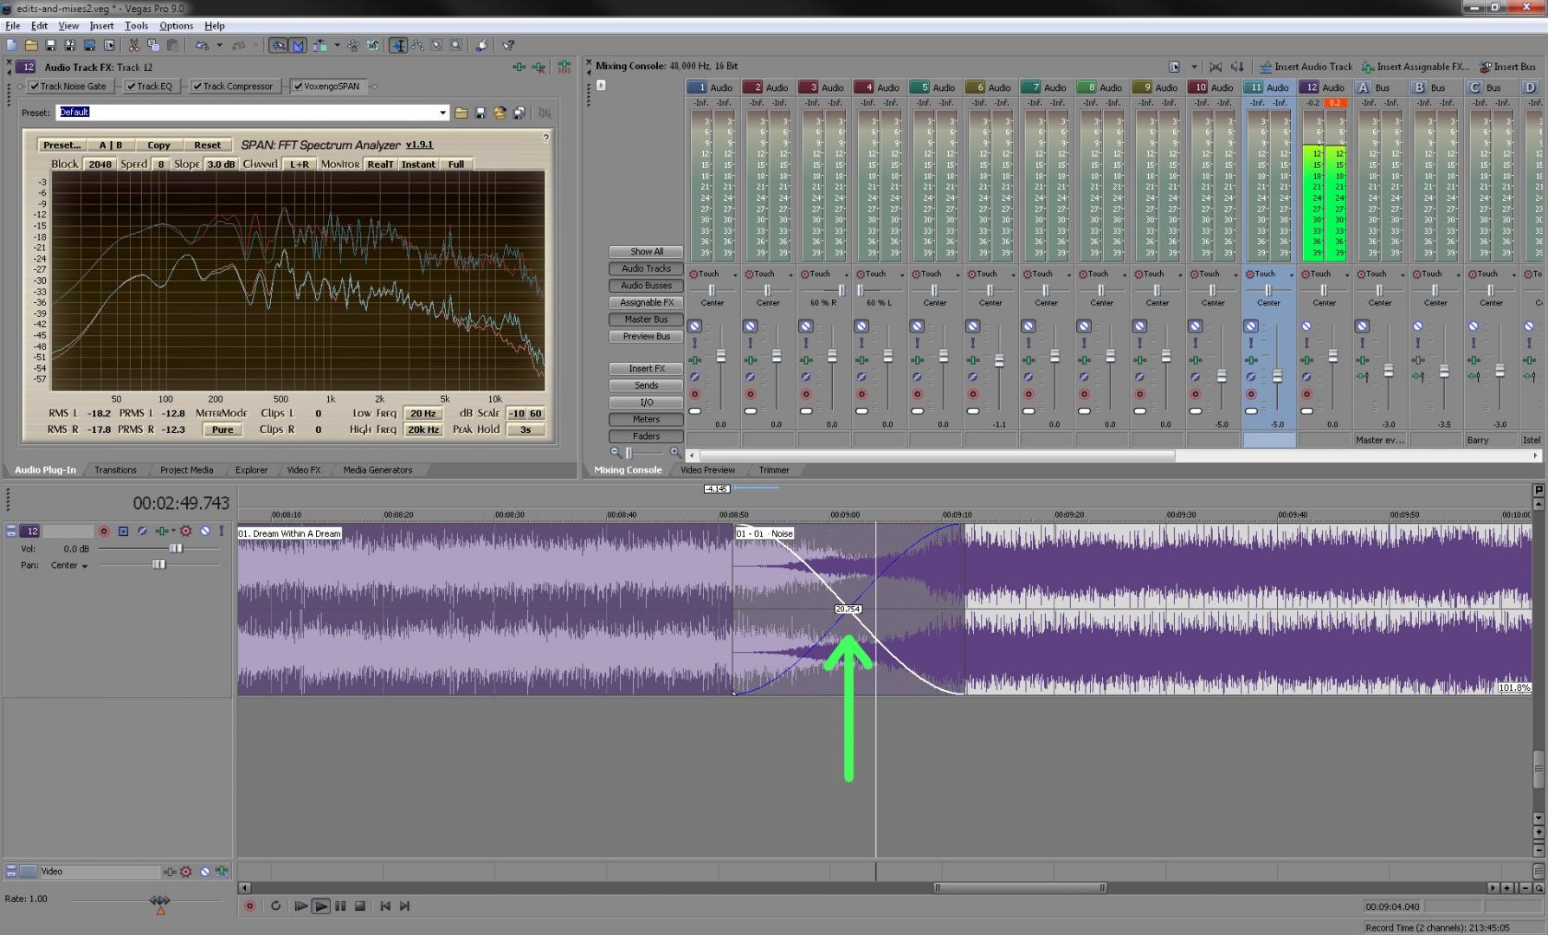Click Insert Audio Track in Mixing Console
This screenshot has width=1548, height=935.
point(1306,67)
